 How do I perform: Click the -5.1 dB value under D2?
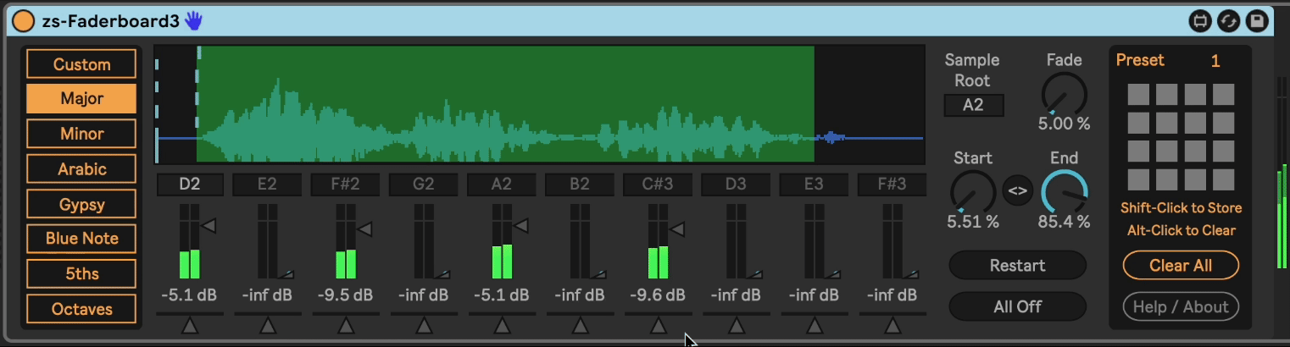pos(189,295)
